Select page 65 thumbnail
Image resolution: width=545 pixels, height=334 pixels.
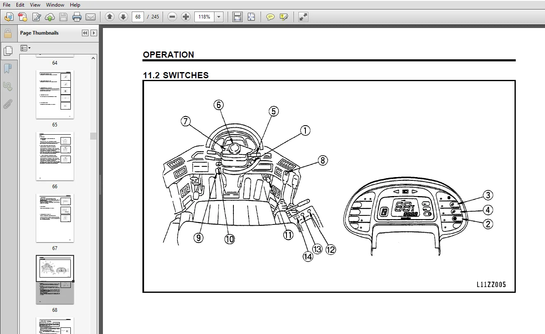[x=55, y=94]
